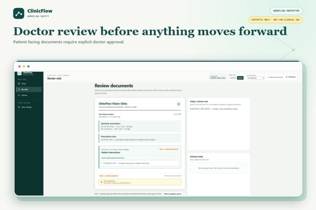
Task: Open Today in the sidebar
Action: (x=29, y=84)
